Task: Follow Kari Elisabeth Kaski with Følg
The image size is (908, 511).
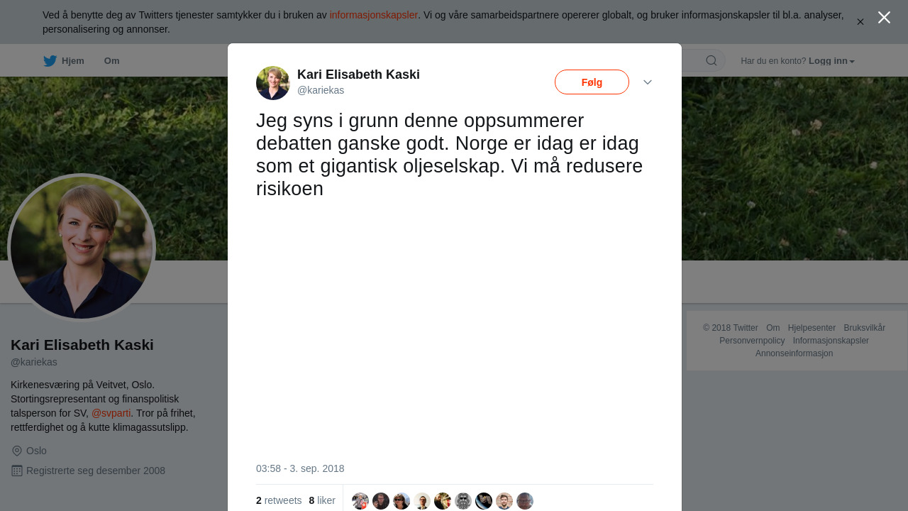Action: [x=592, y=82]
